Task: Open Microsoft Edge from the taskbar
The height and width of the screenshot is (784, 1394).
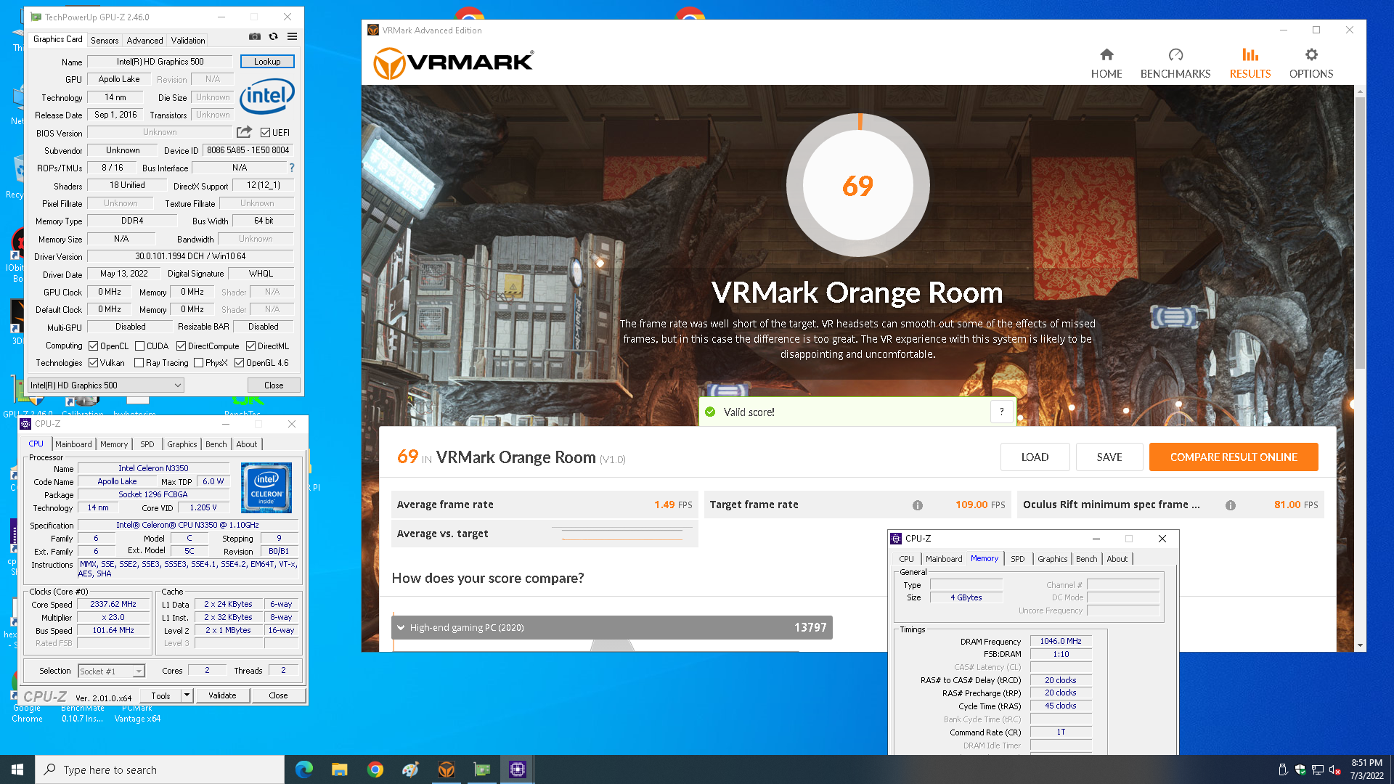Action: coord(304,769)
